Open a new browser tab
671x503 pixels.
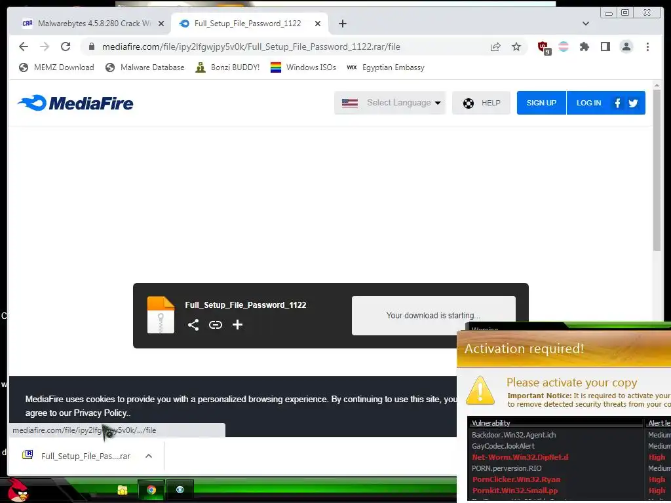tap(342, 24)
